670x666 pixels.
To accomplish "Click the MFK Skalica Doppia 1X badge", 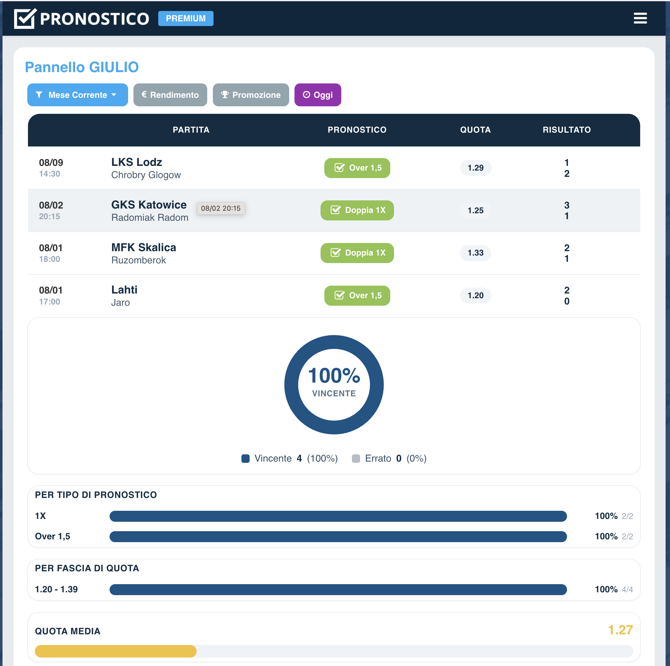I will click(x=357, y=253).
